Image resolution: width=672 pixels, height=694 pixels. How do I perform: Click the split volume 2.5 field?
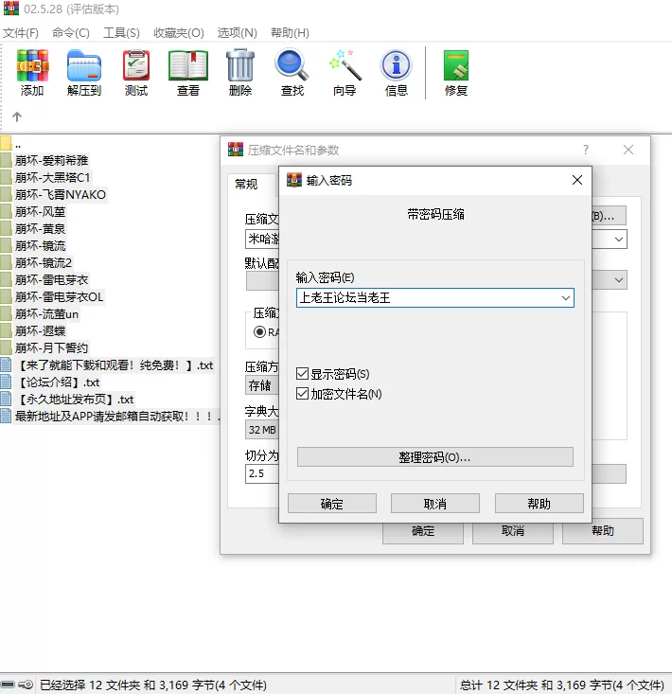pyautogui.click(x=262, y=473)
